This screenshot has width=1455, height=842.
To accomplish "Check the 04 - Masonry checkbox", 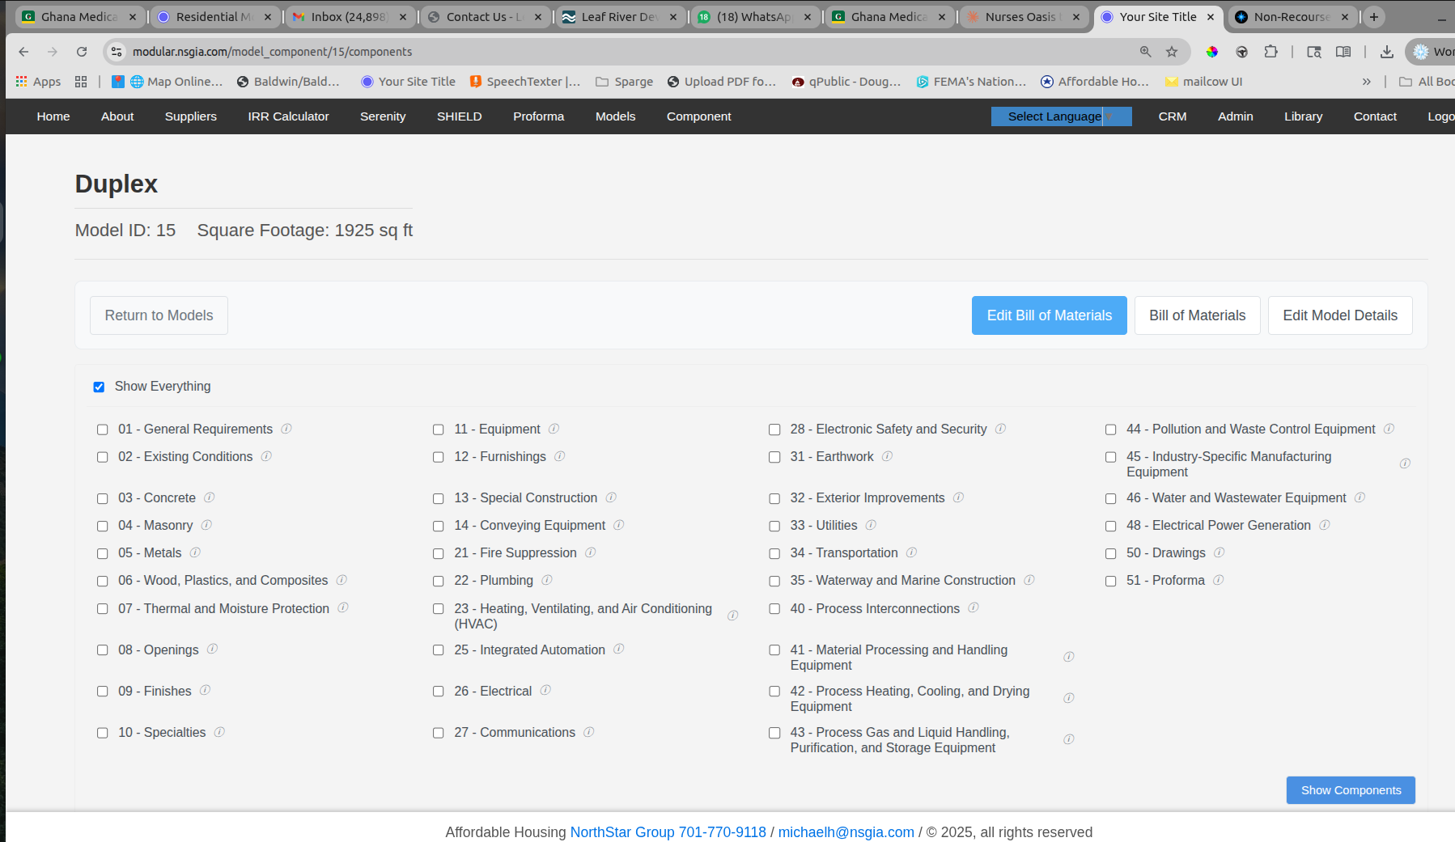I will point(103,527).
